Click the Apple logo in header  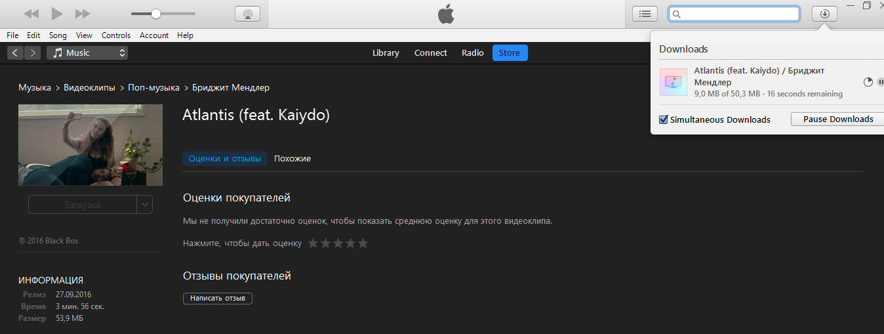tap(446, 14)
